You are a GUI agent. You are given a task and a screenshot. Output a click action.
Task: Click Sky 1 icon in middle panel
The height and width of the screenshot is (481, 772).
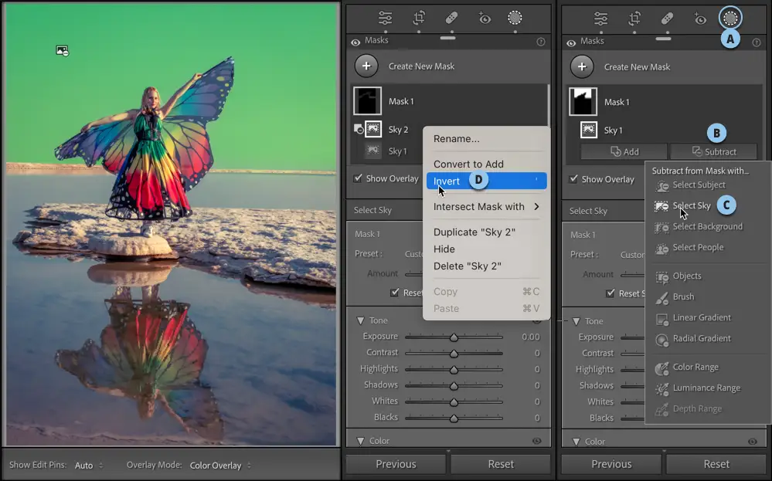click(373, 150)
